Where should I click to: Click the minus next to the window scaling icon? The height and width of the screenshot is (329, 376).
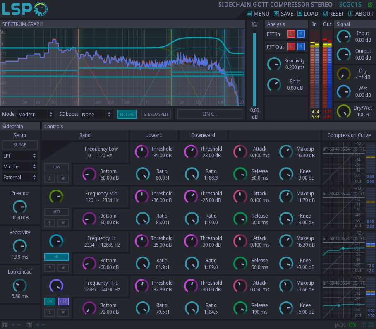(x=19, y=325)
